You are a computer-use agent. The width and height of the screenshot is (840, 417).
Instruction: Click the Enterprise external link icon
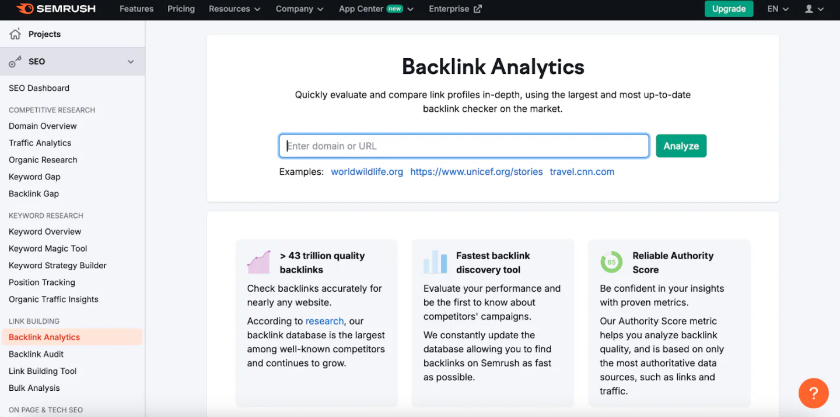478,9
